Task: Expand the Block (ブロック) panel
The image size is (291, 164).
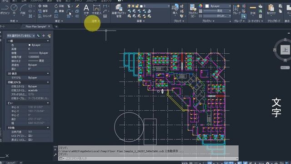Action: [179, 21]
